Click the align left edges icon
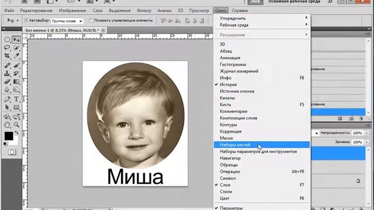The width and height of the screenshot is (374, 210). tap(188, 21)
